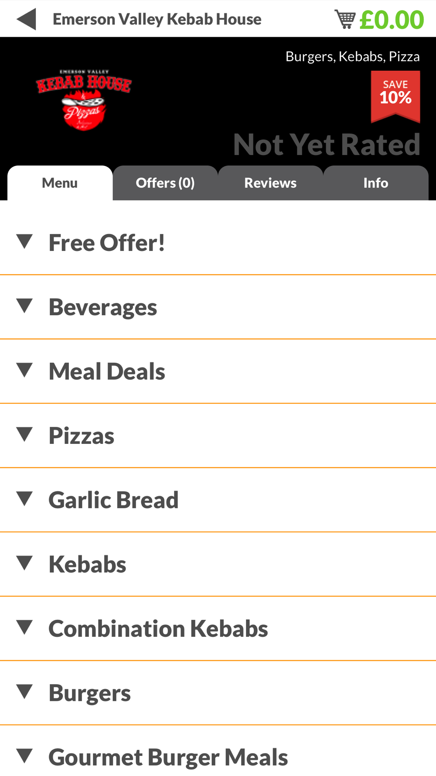
Task: Expand the Free Offer! section arrow
Action: (24, 241)
